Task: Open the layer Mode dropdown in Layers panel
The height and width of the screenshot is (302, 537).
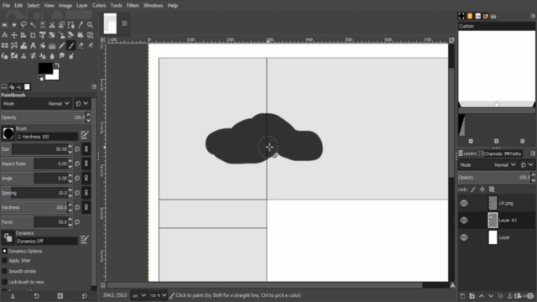Action: point(487,164)
